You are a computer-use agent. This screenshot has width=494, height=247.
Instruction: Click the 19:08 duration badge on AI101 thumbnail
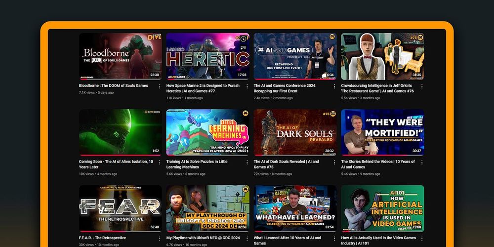point(417,227)
